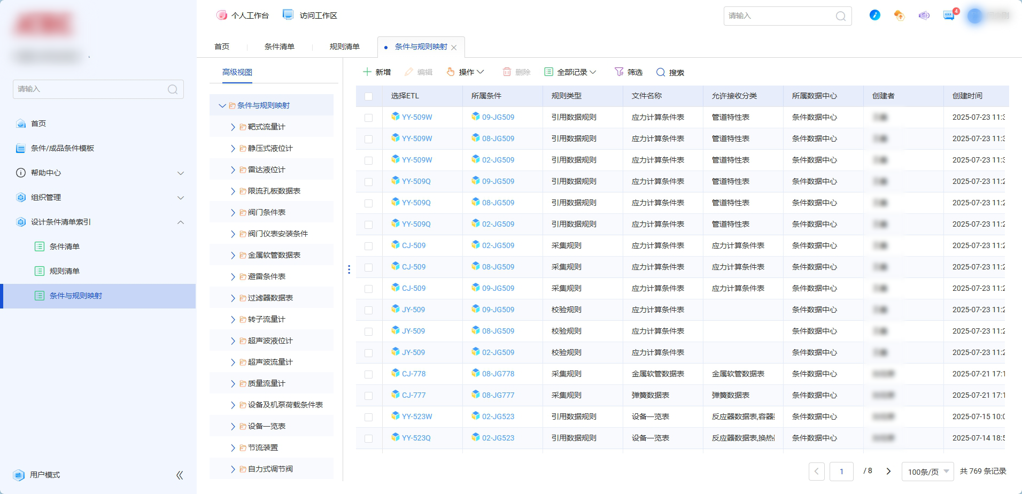1022x494 pixels.
Task: Close the 条件与规则映射 tab
Action: point(454,48)
